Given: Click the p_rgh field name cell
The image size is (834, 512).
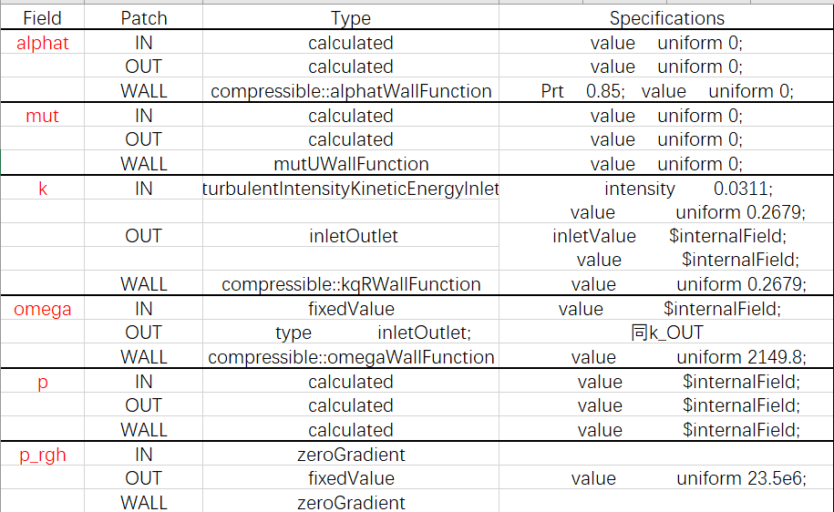Looking at the screenshot, I should click(43, 455).
